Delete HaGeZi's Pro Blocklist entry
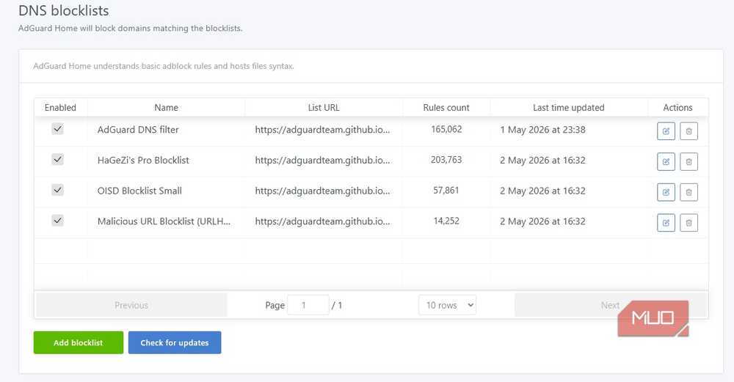734x382 pixels. click(688, 162)
